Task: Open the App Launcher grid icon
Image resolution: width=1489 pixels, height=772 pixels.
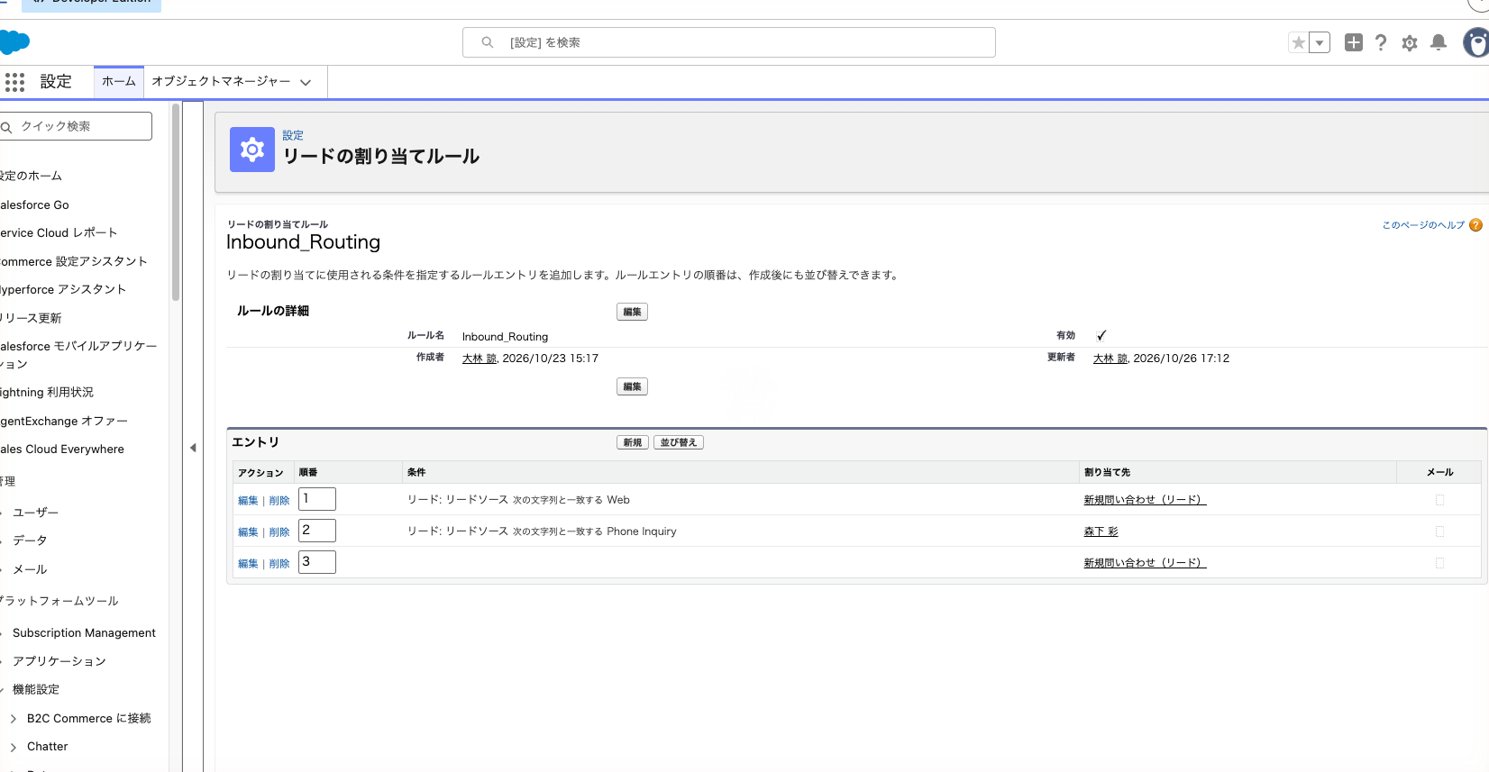Action: tap(14, 82)
